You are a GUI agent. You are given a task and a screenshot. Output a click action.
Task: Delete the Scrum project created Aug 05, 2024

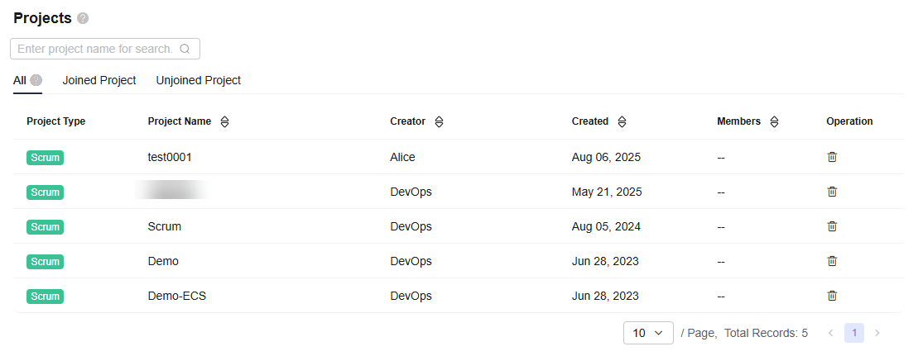(x=832, y=226)
